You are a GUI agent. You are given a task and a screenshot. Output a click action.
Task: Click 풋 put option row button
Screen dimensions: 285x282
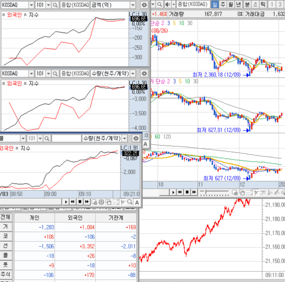pos(6,265)
